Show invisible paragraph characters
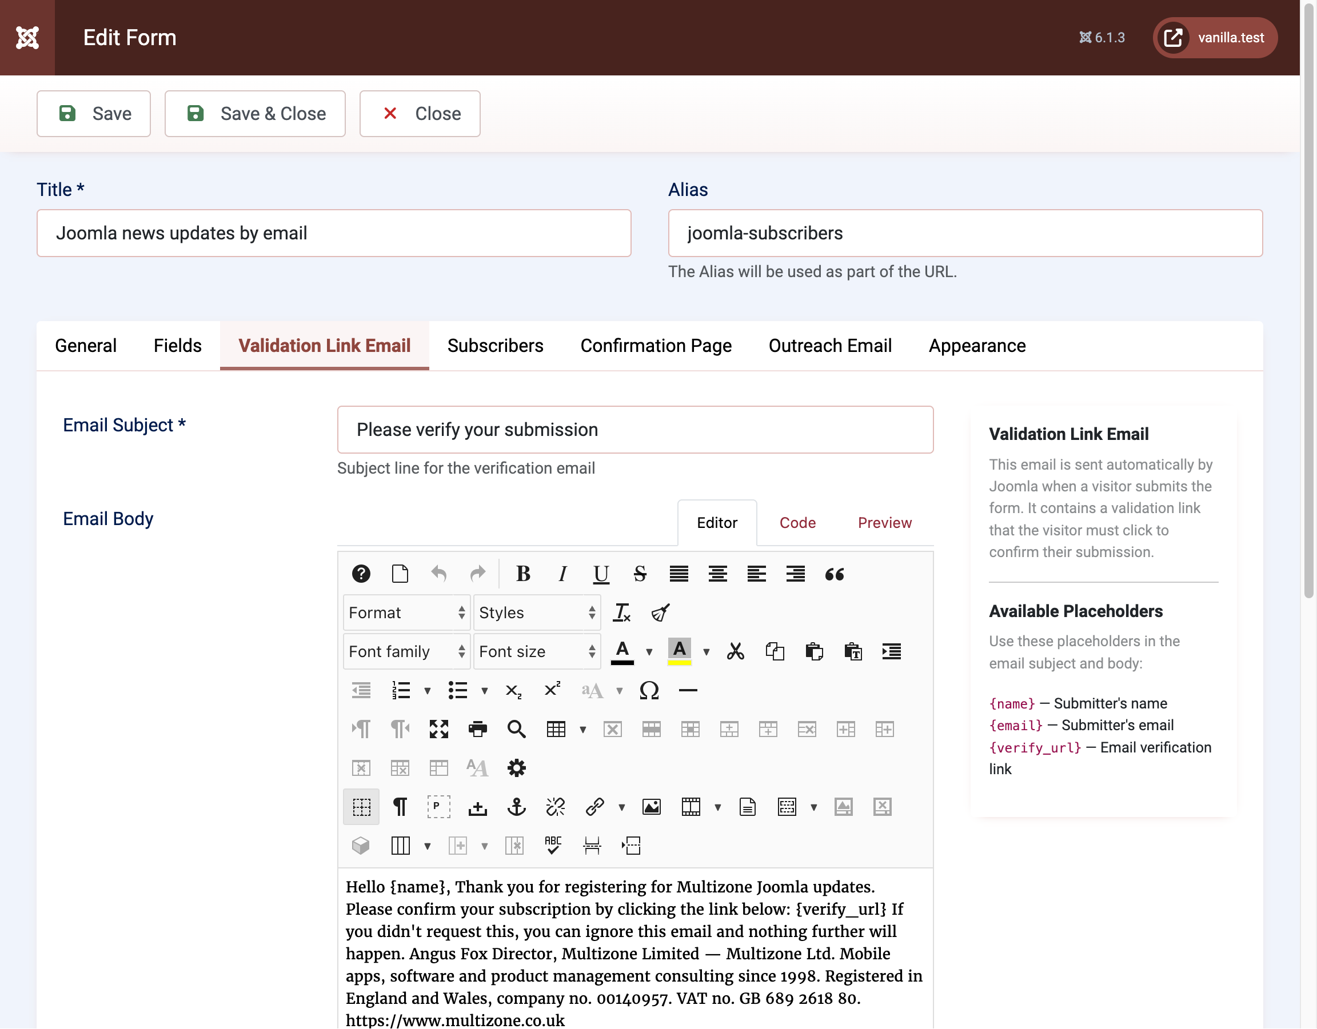Image resolution: width=1317 pixels, height=1029 pixels. point(400,807)
